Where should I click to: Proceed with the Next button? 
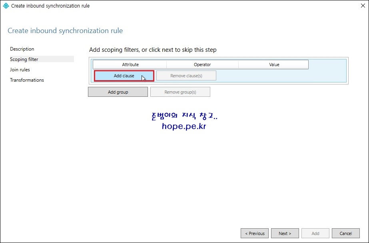pos(285,233)
